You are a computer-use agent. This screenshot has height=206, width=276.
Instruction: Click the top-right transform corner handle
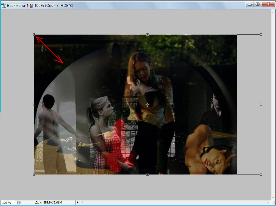(x=261, y=35)
